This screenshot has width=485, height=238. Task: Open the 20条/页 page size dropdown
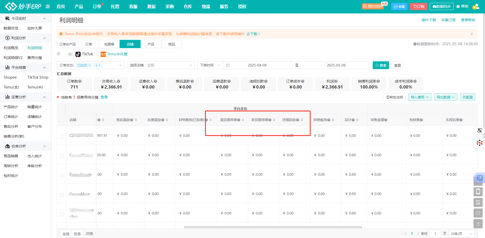point(461,234)
